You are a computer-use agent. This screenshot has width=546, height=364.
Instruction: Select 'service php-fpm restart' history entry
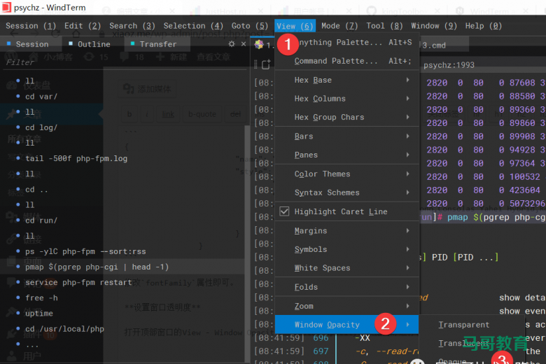pos(78,282)
